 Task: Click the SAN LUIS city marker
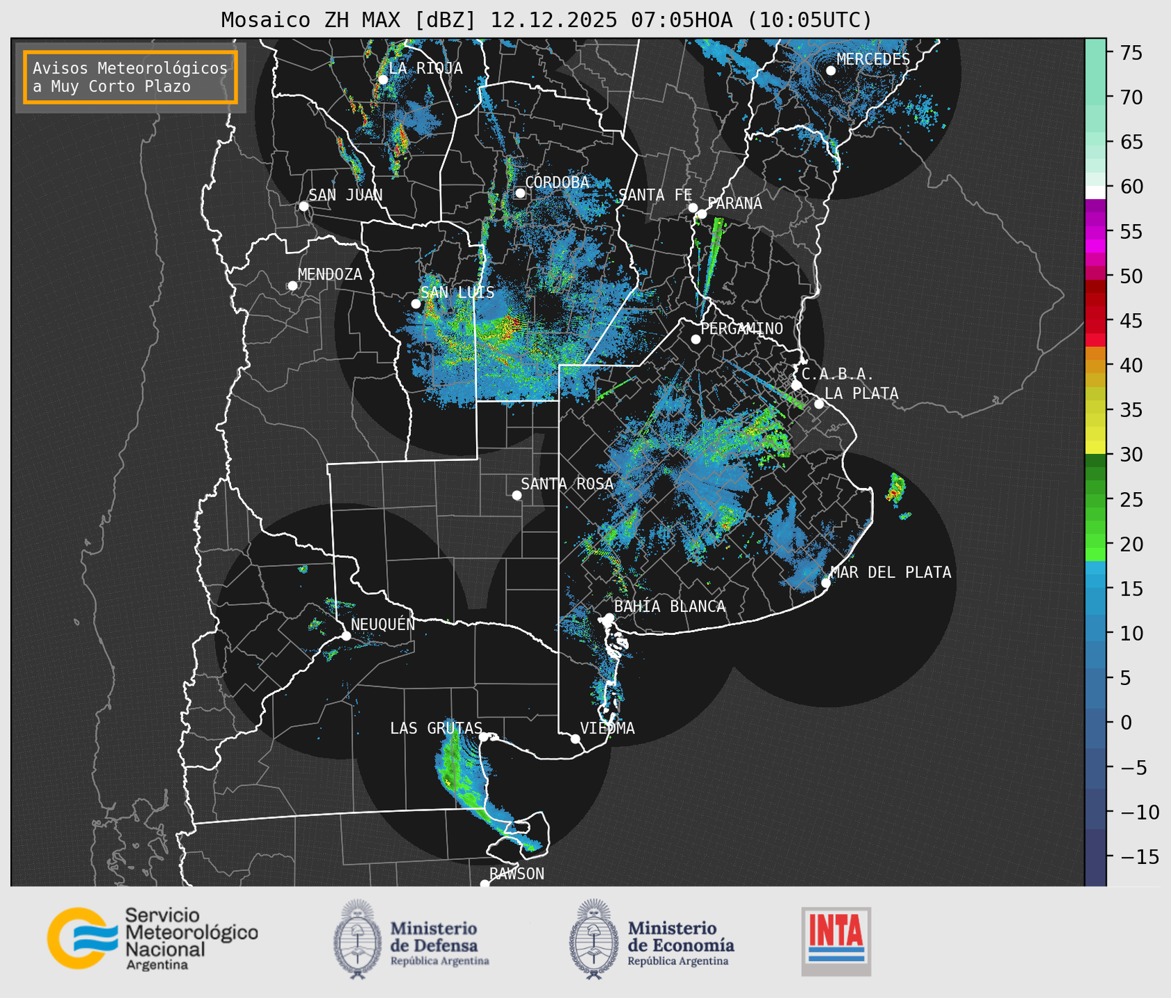pos(416,304)
